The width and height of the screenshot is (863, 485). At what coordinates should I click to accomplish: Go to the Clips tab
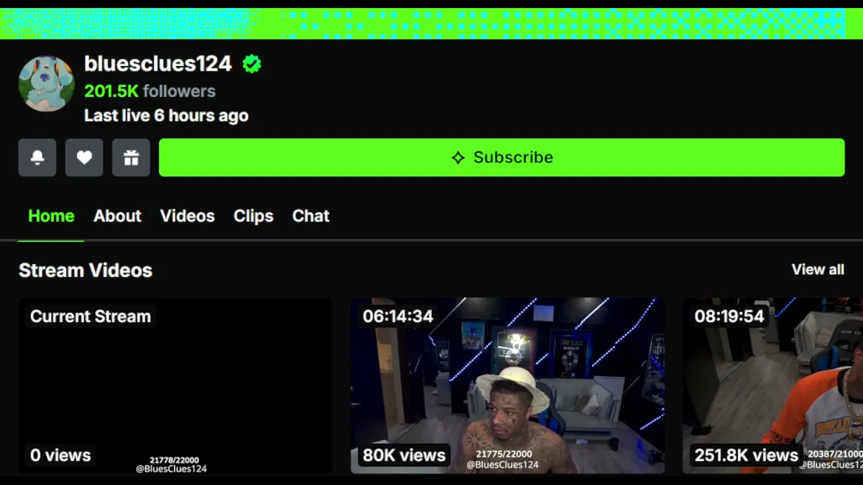254,216
